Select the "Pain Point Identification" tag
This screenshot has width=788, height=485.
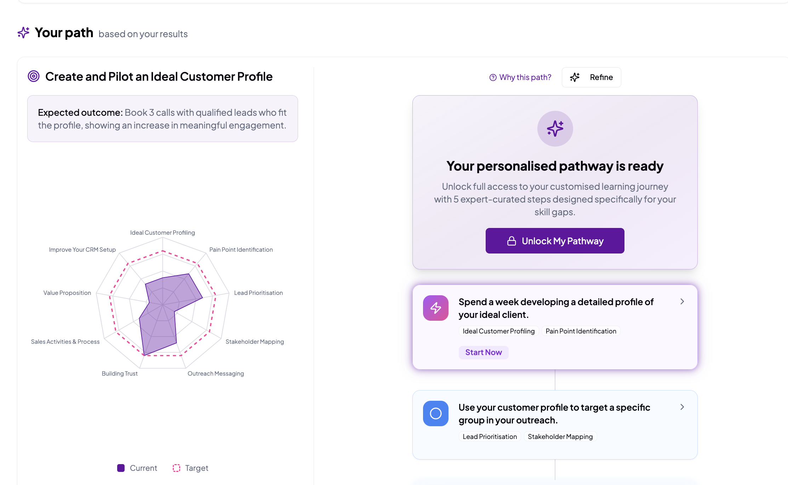(581, 331)
